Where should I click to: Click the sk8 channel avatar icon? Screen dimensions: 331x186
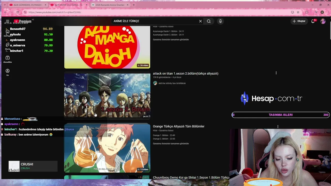tap(155, 83)
